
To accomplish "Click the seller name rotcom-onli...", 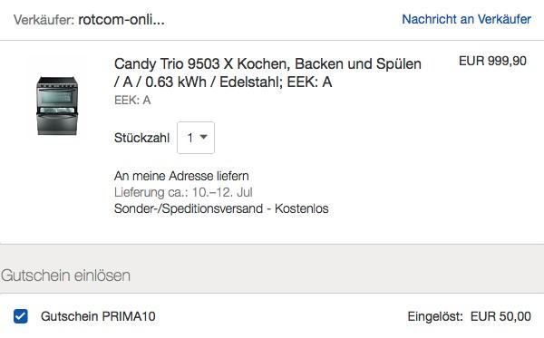I will 121,20.
